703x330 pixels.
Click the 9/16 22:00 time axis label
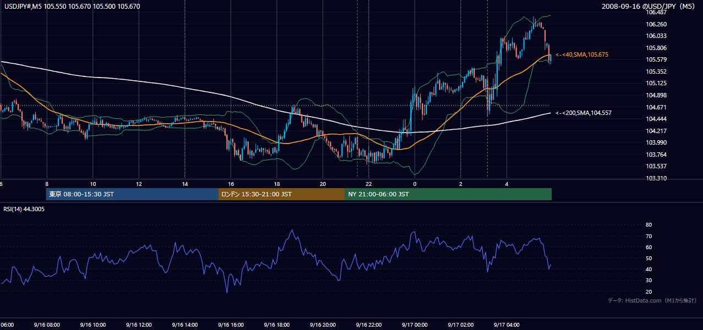pyautogui.click(x=368, y=325)
